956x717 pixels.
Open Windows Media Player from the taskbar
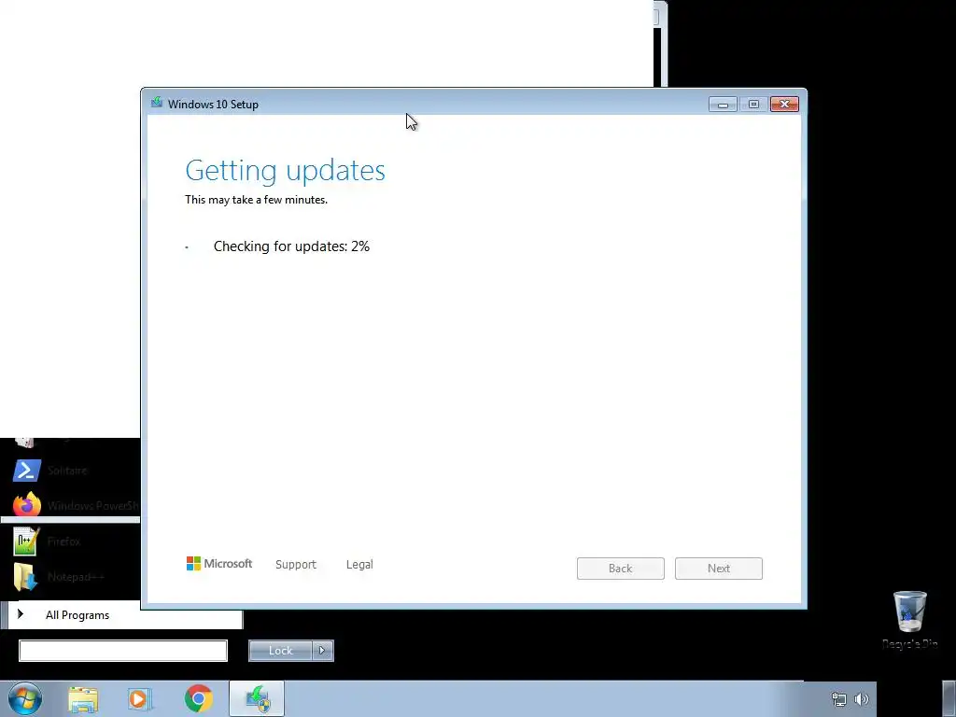point(140,698)
